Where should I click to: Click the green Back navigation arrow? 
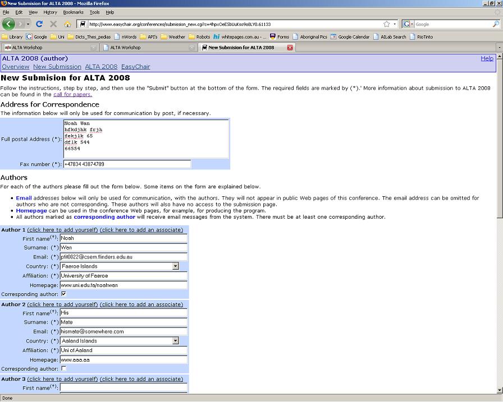pyautogui.click(x=8, y=24)
